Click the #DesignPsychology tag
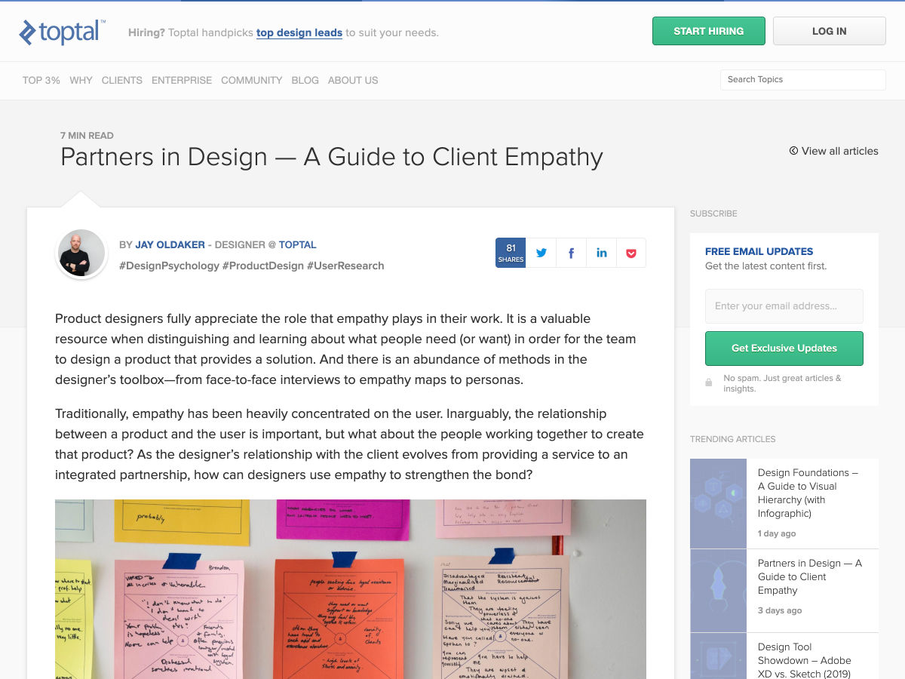Screen dimensions: 905x679 pos(169,266)
